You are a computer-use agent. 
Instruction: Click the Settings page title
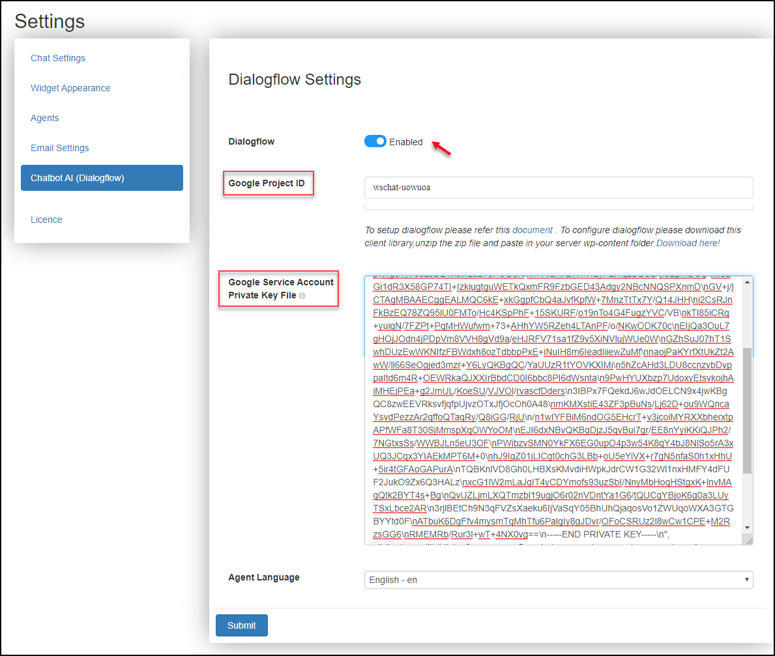pos(50,21)
